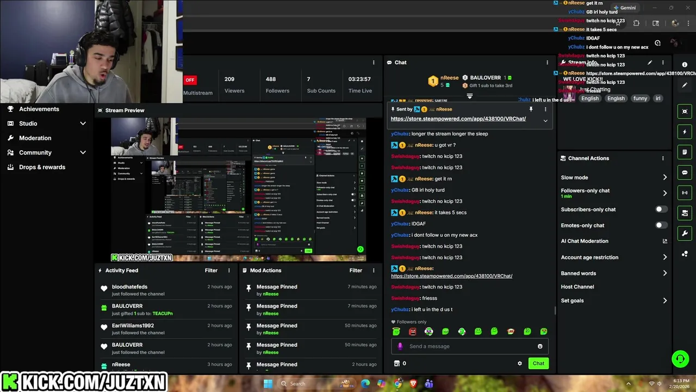The height and width of the screenshot is (392, 696).
Task: Open the Windows Start menu
Action: pyautogui.click(x=268, y=384)
